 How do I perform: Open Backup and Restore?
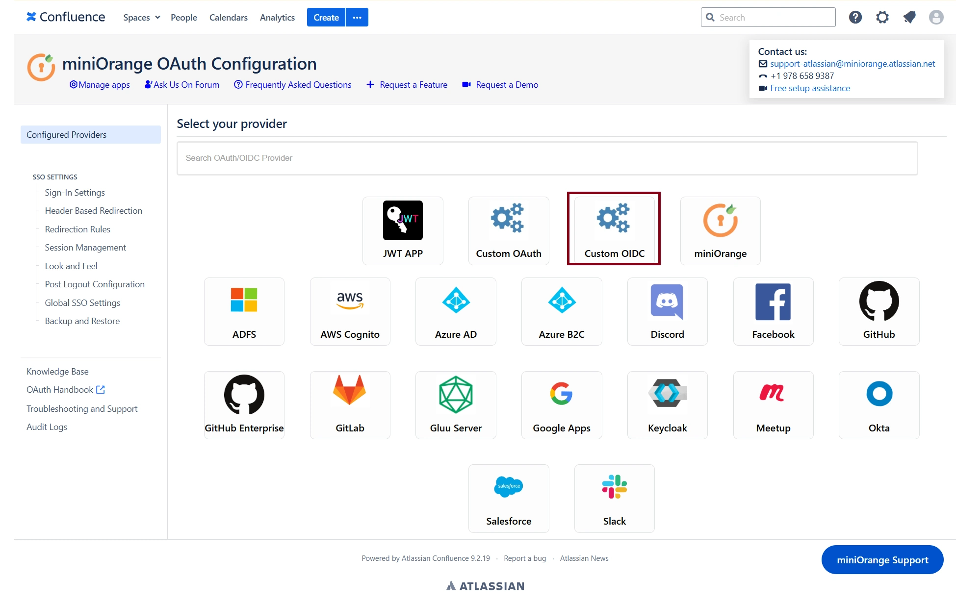[x=82, y=321]
